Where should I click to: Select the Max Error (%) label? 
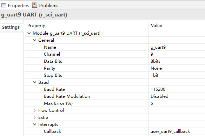58,103
